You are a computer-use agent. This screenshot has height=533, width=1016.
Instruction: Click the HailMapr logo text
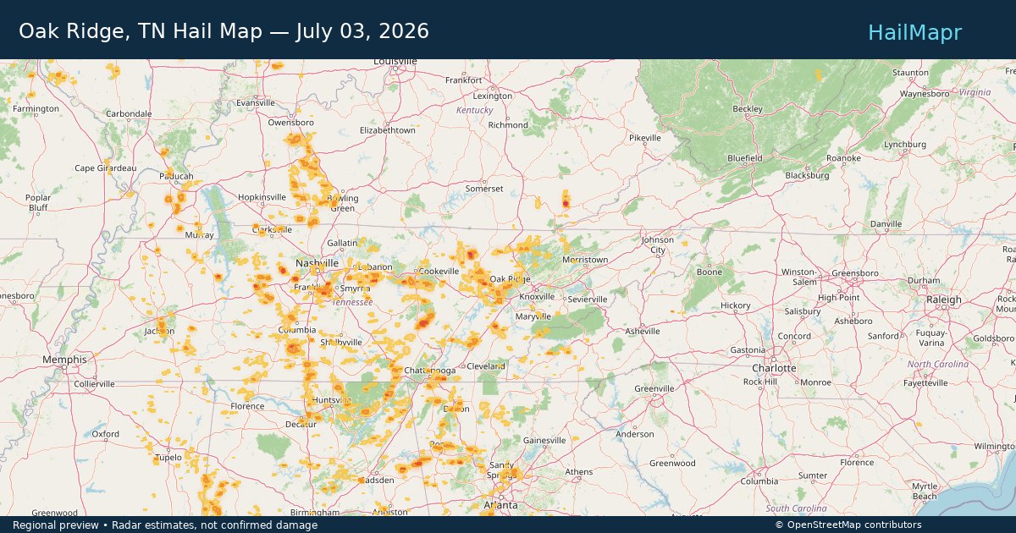pyautogui.click(x=914, y=32)
